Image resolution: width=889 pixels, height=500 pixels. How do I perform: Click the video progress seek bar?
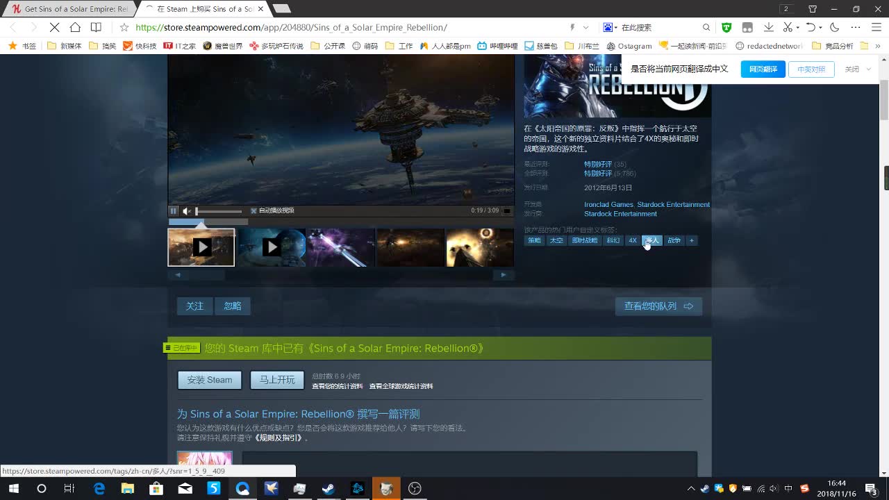point(208,222)
